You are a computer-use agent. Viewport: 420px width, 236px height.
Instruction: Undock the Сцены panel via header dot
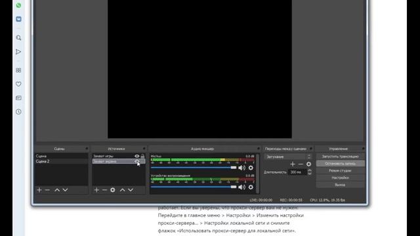pyautogui.click(x=87, y=149)
